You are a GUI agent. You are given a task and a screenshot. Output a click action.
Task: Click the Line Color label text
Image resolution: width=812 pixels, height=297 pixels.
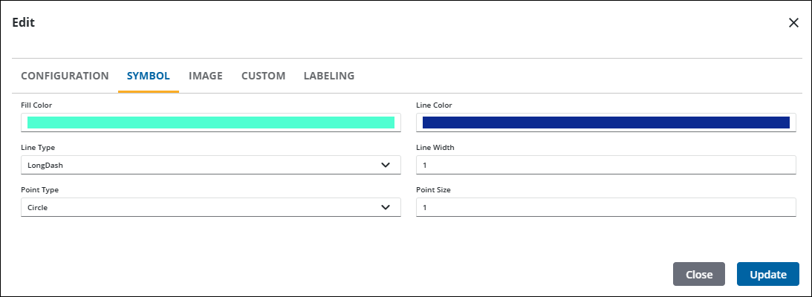pyautogui.click(x=434, y=105)
